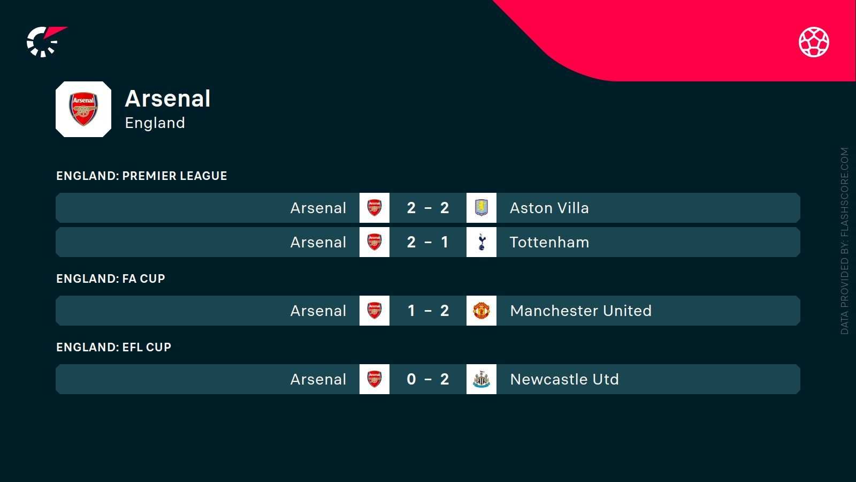Click the Aston Villa crest
Screen dimensions: 856x482
coord(481,208)
